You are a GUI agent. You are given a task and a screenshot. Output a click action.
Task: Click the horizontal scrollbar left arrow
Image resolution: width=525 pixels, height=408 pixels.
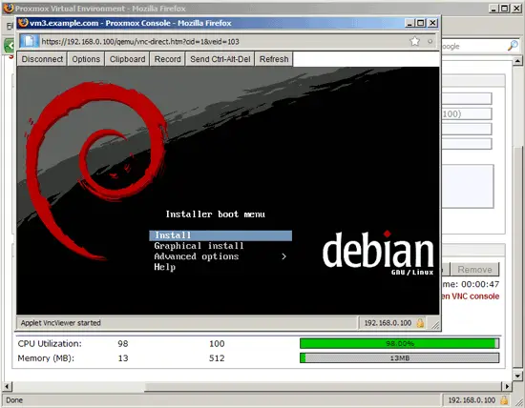[x=7, y=387]
